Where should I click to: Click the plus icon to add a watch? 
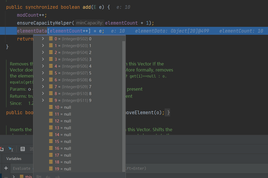[6, 168]
